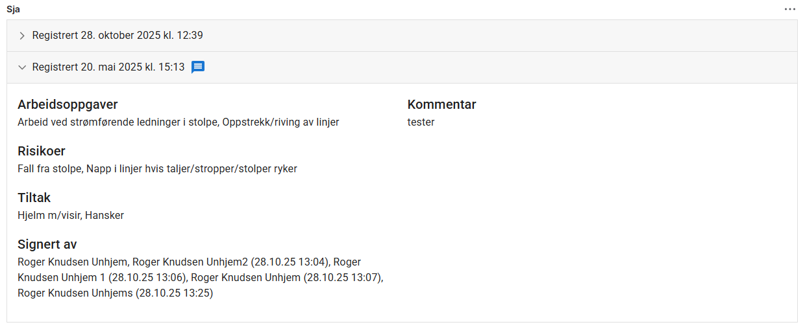Viewport: 805px width, 329px height.
Task: Click the 'tester' comment text
Action: [x=421, y=122]
